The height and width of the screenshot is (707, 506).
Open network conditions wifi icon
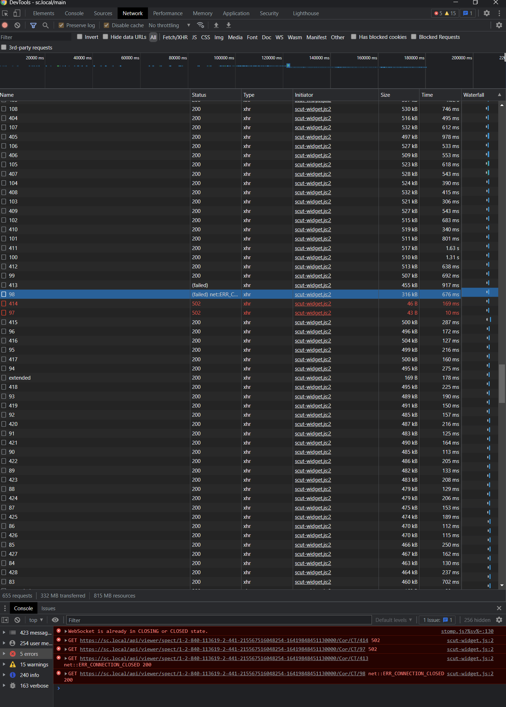[x=201, y=25]
